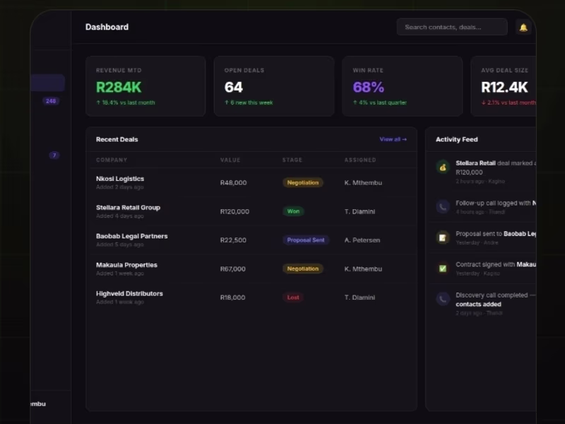
Task: Click the notification bell icon
Action: pos(523,27)
